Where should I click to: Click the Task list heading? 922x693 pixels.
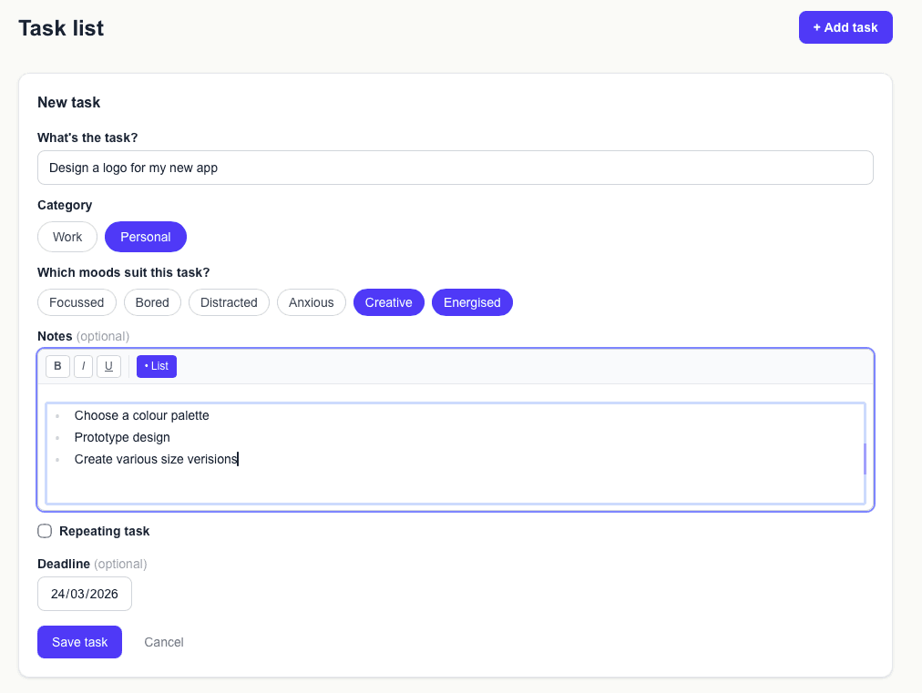pos(61,28)
